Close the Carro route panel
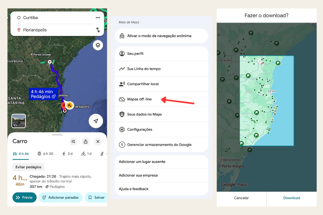 (x=98, y=141)
